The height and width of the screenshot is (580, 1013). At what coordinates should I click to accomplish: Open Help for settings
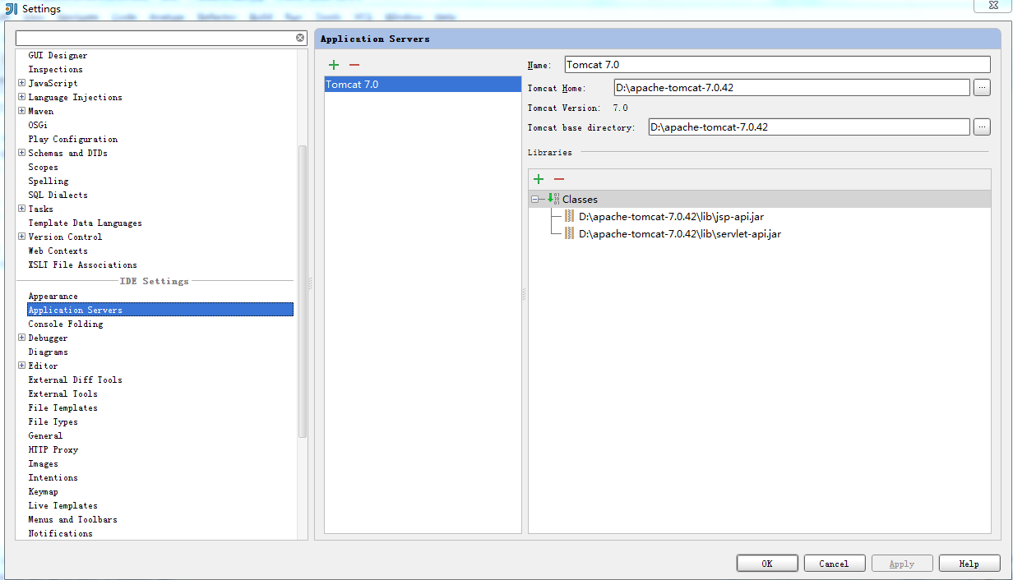969,564
